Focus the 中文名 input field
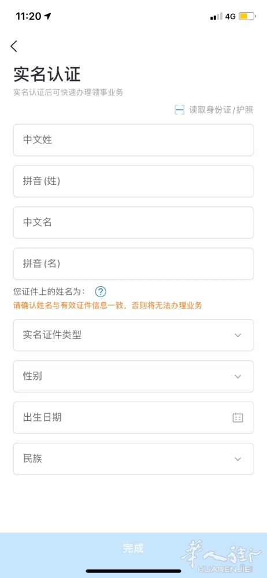Viewport: 267px width, 578px height. coord(133,223)
